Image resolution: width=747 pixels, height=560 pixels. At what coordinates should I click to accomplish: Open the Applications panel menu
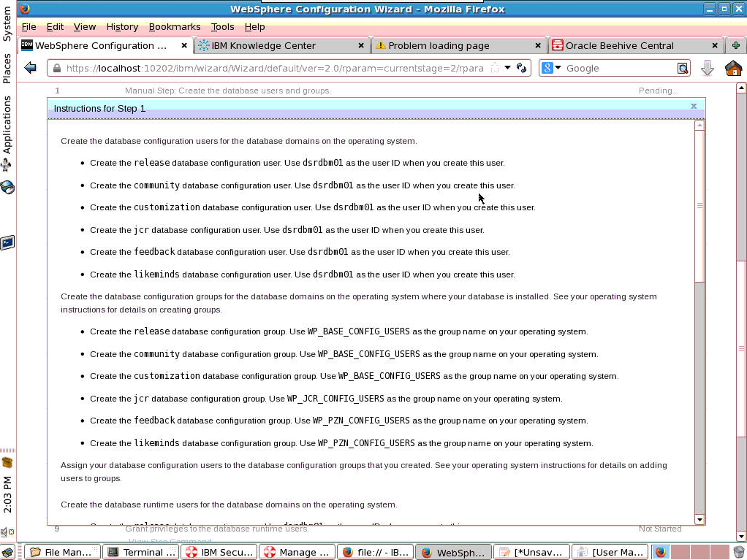click(7, 125)
